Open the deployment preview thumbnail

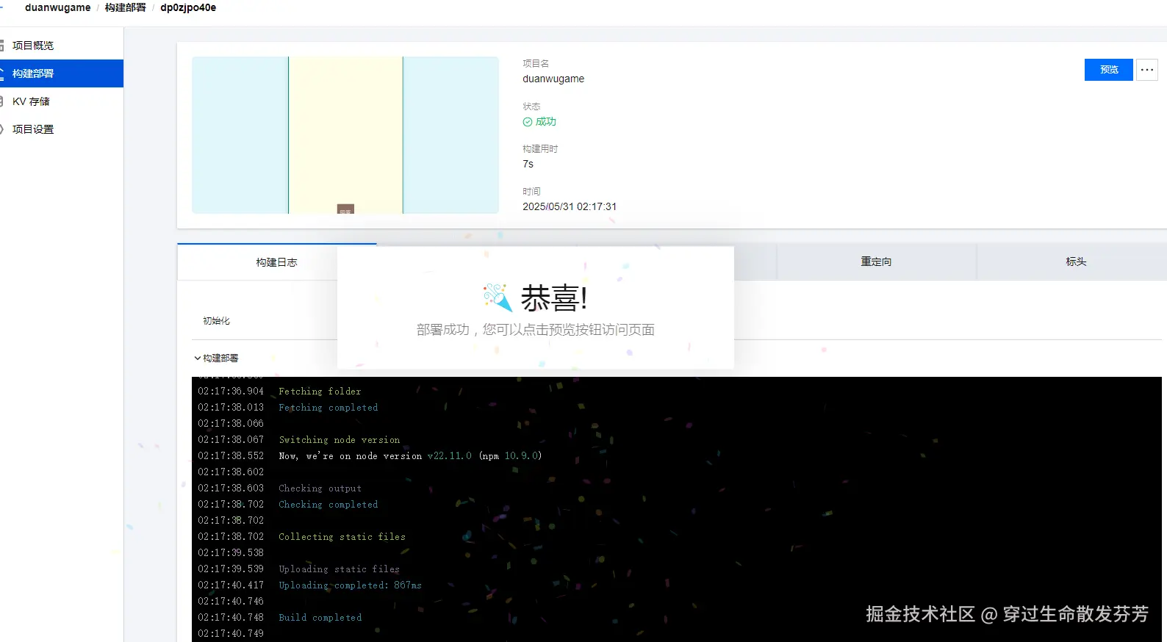[345, 135]
